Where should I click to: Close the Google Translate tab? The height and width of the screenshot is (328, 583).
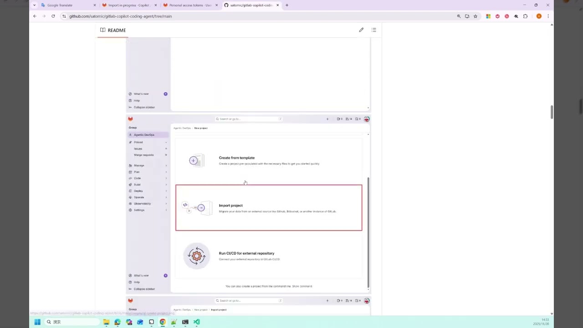(x=95, y=5)
